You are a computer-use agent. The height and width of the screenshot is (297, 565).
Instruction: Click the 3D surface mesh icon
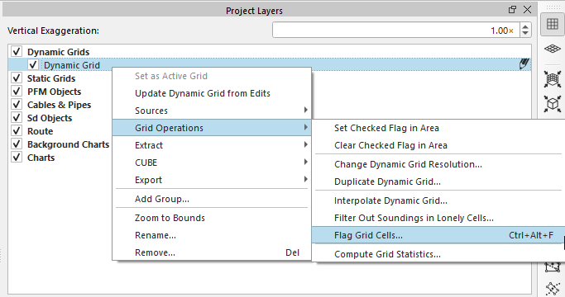pos(552,48)
